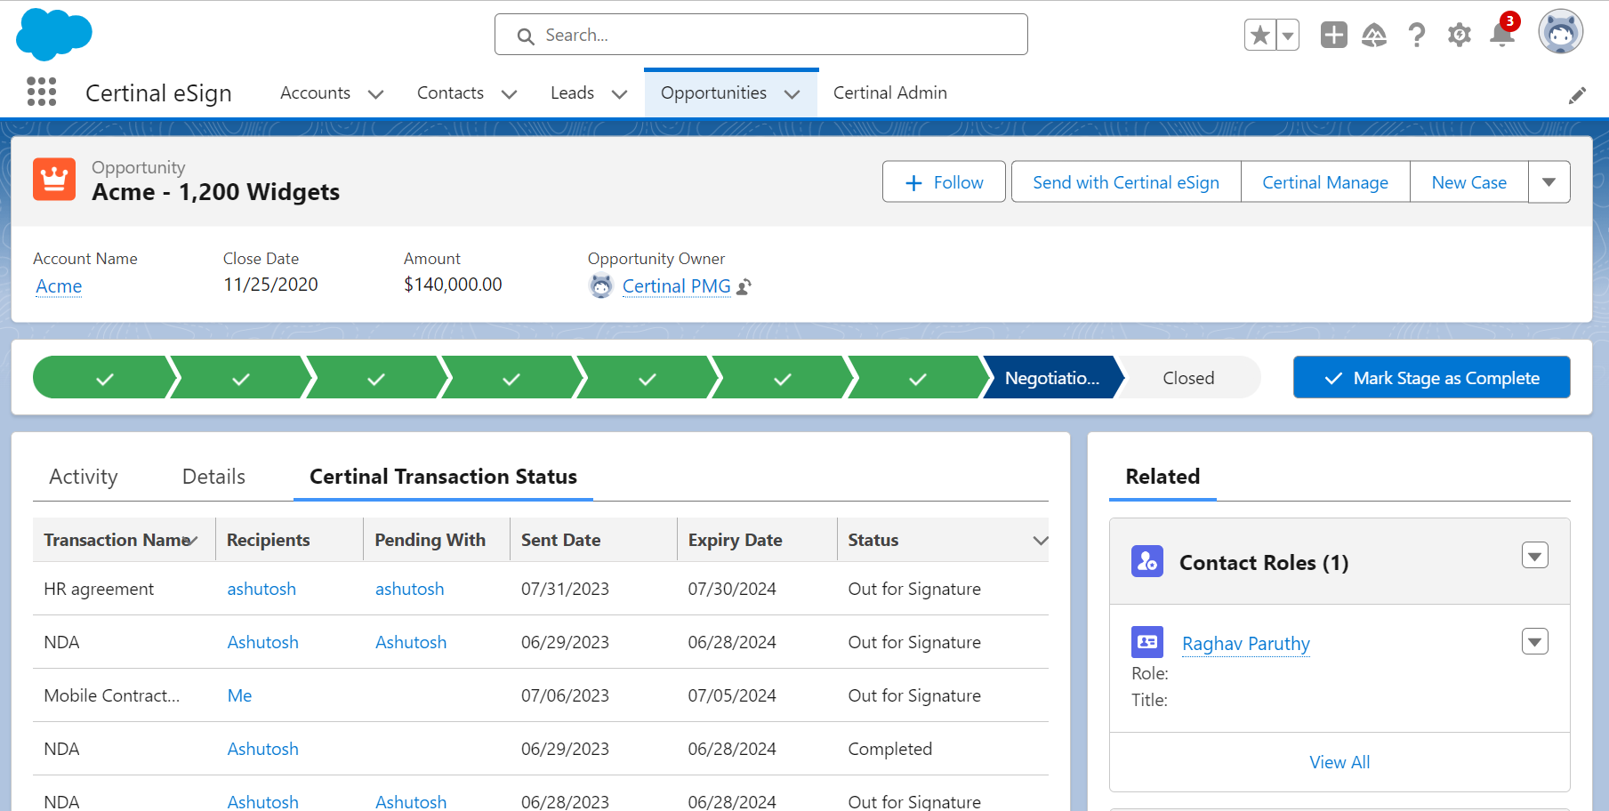Click the Contact Roles header icon
Screen dimensions: 1609x811
[1147, 562]
